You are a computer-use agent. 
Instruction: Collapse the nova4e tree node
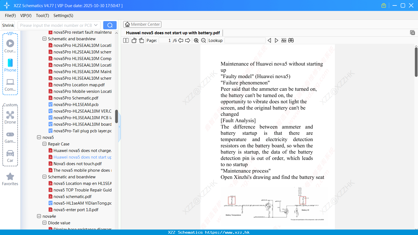click(39, 216)
